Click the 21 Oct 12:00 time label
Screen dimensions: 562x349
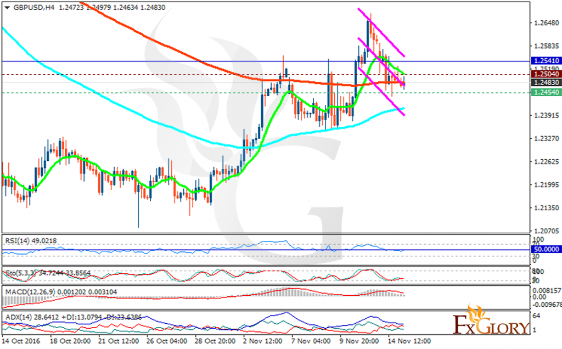119,341
